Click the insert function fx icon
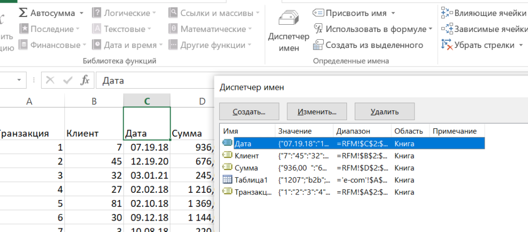 tap(85, 80)
